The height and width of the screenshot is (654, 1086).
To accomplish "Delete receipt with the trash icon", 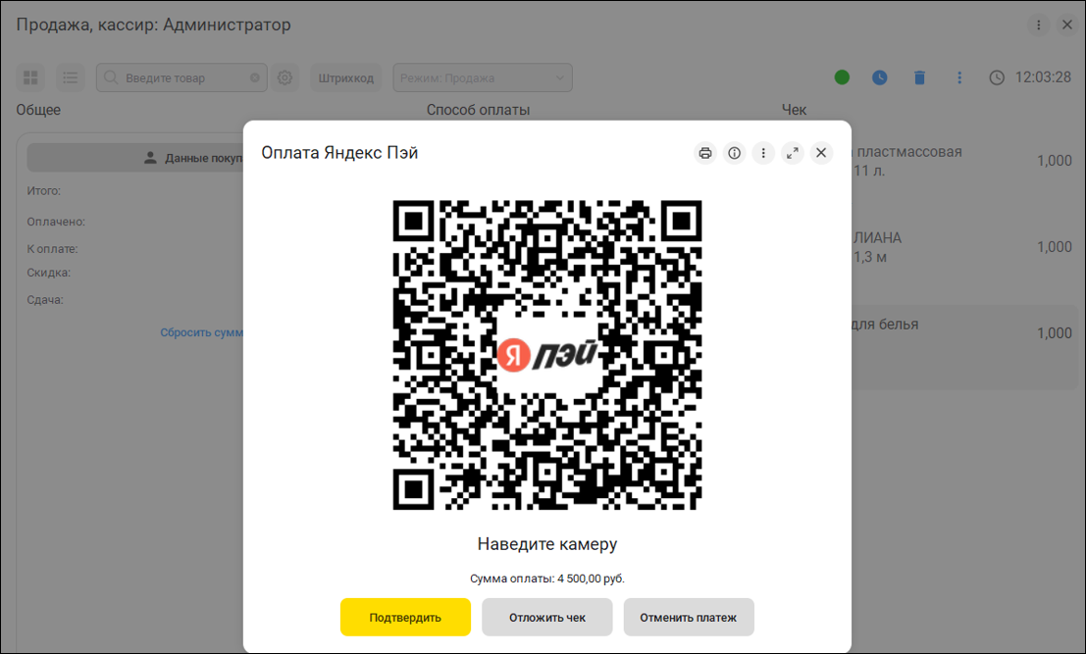I will (x=920, y=77).
